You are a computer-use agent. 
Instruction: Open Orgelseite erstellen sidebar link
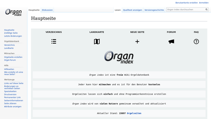(x=13, y=57)
